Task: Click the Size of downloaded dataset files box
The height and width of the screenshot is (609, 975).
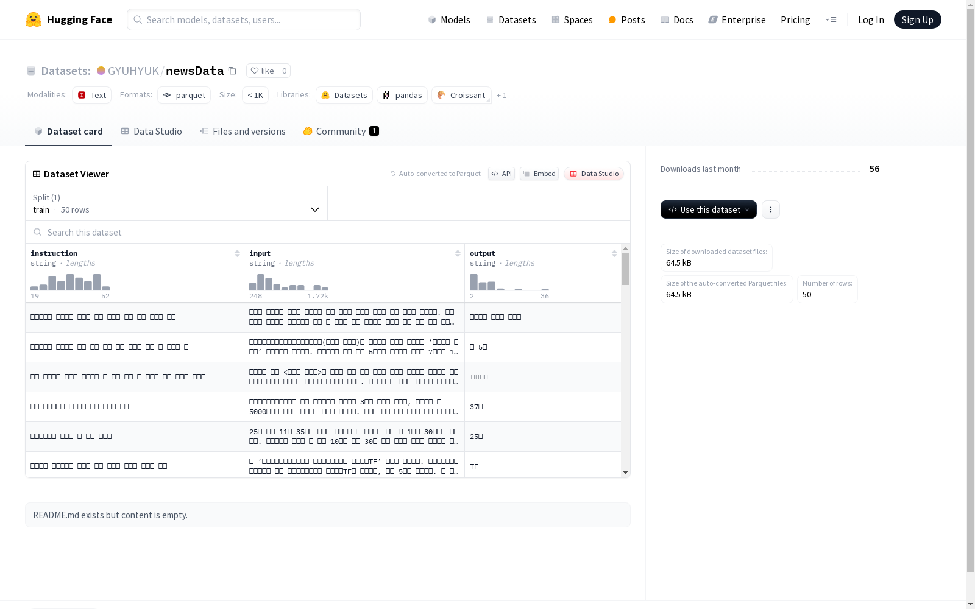Action: click(x=717, y=258)
